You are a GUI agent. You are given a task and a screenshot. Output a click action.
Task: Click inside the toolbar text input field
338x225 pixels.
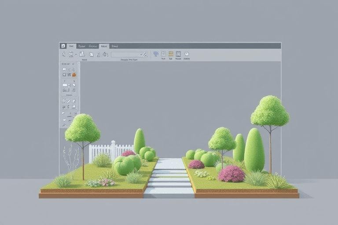tap(126, 54)
